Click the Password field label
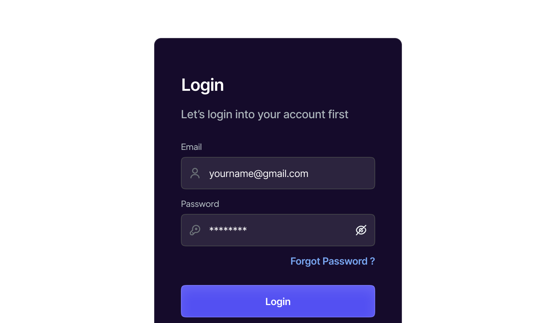542x323 pixels. [x=200, y=204]
